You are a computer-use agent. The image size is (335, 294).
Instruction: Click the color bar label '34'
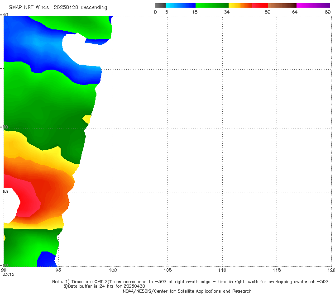pos(227,12)
